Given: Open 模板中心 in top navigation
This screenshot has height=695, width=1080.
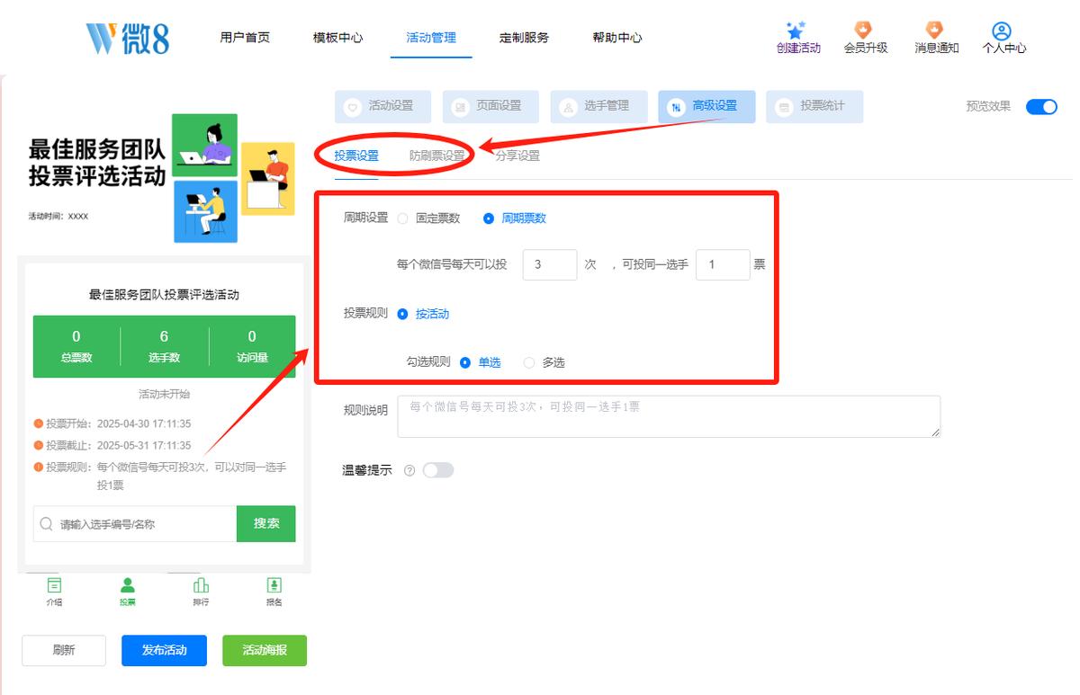Looking at the screenshot, I should 338,38.
